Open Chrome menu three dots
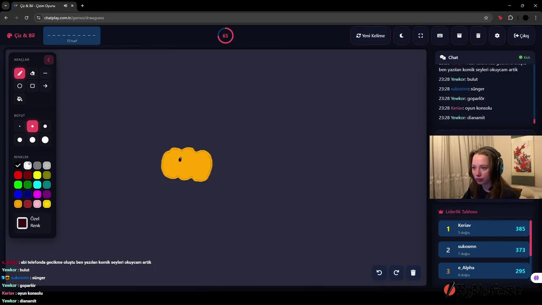This screenshot has width=542, height=305. (536, 18)
